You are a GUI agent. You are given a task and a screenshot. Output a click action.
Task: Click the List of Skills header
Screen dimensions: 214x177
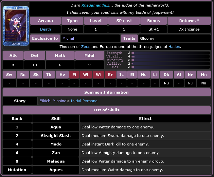pos(107,110)
